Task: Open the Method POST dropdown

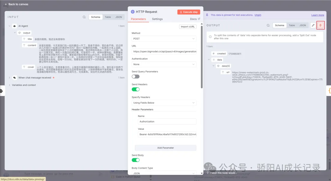Action: [164, 39]
